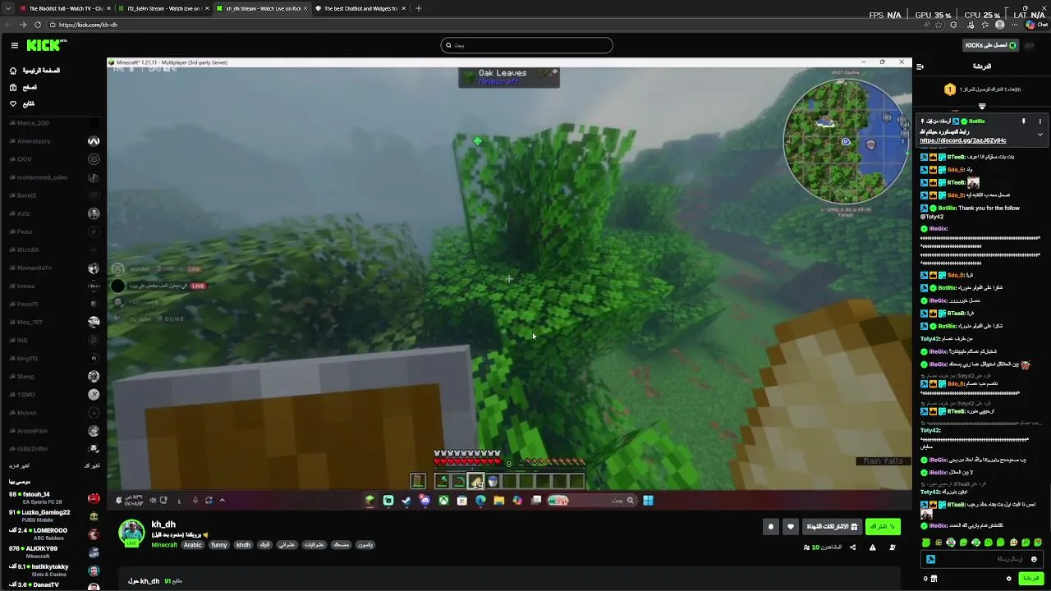Open the emoji picker in chat input

tap(1035, 559)
